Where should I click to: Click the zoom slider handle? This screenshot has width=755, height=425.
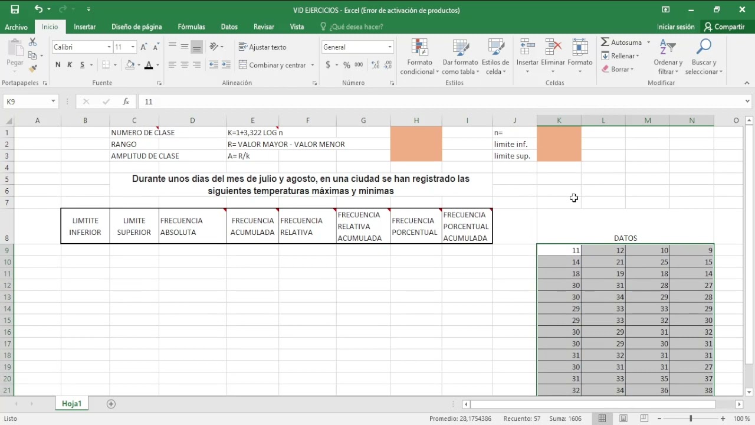click(x=691, y=419)
